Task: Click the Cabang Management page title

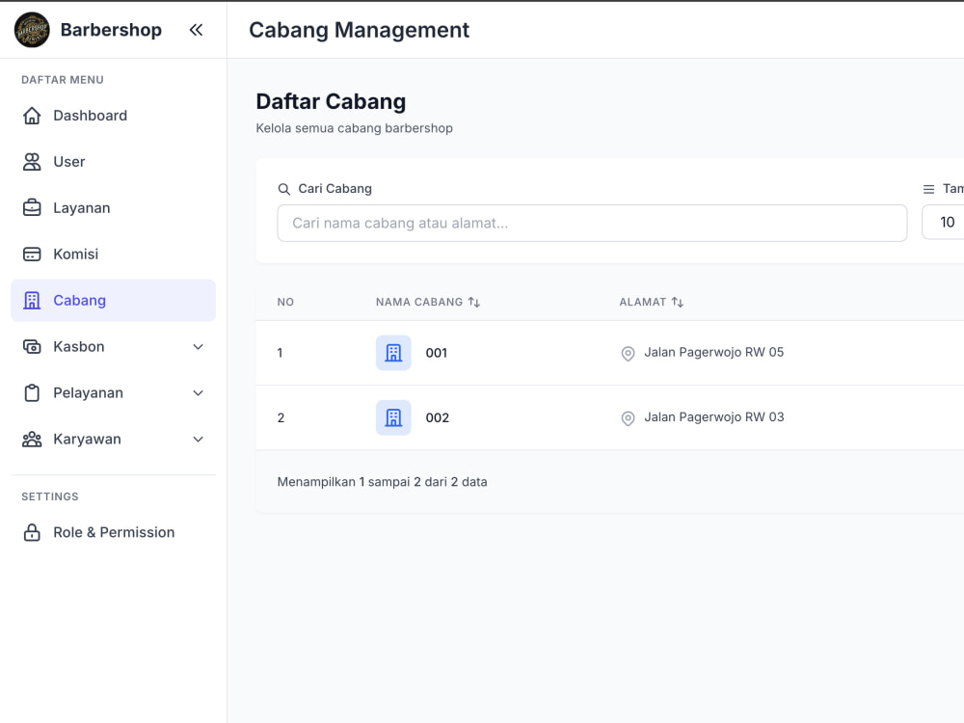Action: tap(359, 30)
